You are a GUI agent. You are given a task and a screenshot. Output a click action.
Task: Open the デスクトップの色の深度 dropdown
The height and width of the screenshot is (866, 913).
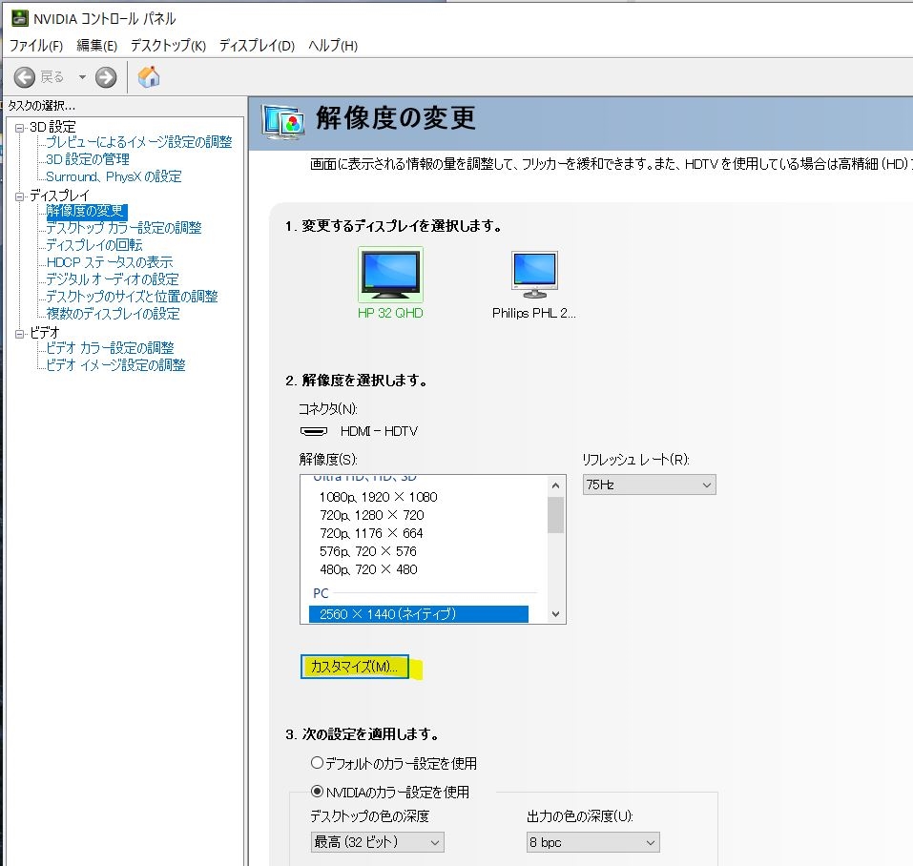pyautogui.click(x=377, y=842)
